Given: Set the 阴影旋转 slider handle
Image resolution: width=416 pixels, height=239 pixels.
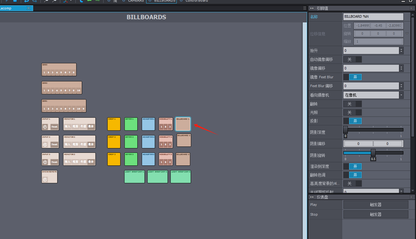Looking at the screenshot, I should click(373, 152).
